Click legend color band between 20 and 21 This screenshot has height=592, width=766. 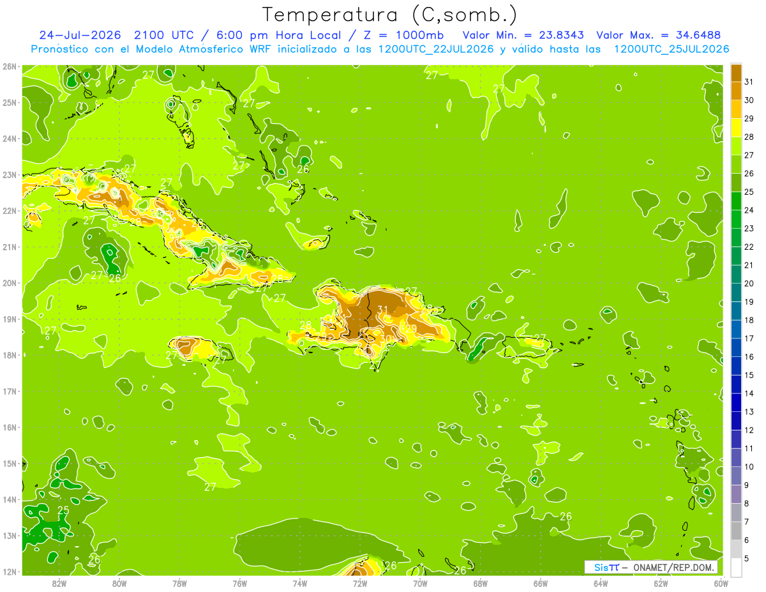[736, 274]
